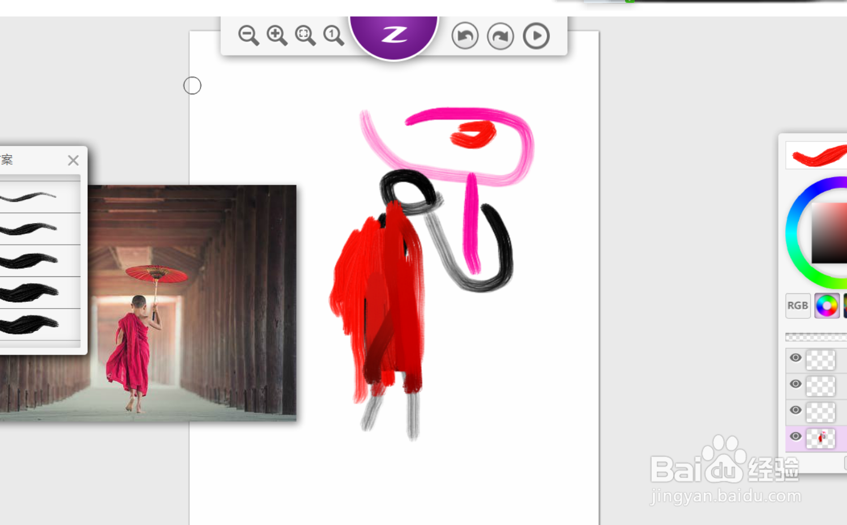Toggle visibility of the third layer
Viewport: 847px width, 525px height.
pyautogui.click(x=795, y=410)
